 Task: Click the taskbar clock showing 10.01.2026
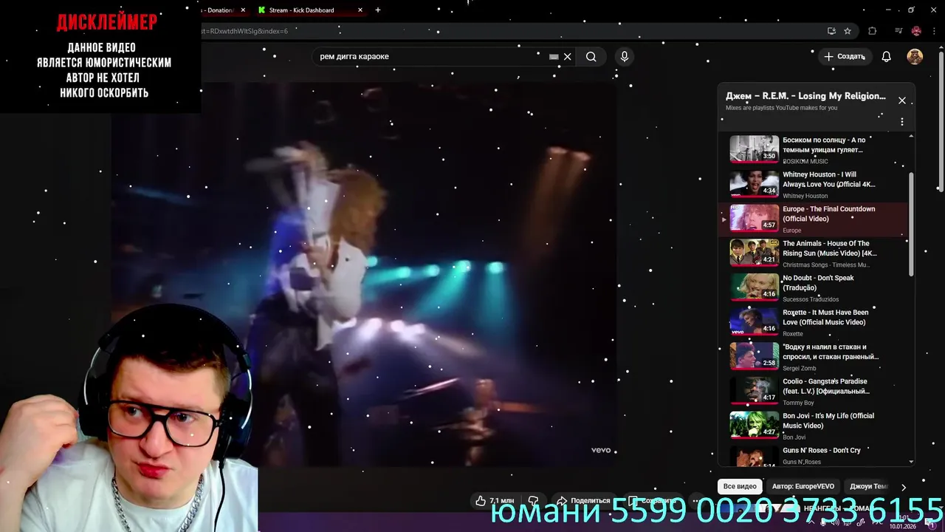pos(902,523)
